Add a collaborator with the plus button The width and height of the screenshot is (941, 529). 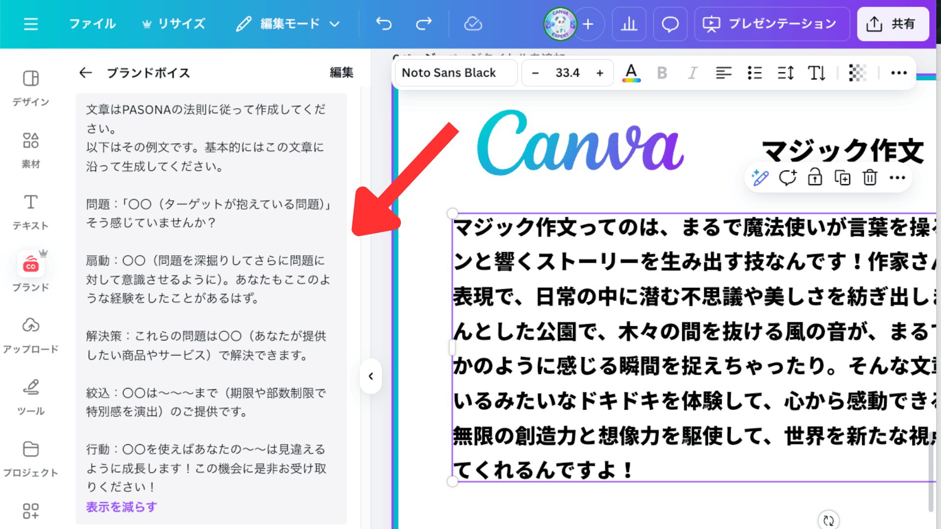[588, 24]
